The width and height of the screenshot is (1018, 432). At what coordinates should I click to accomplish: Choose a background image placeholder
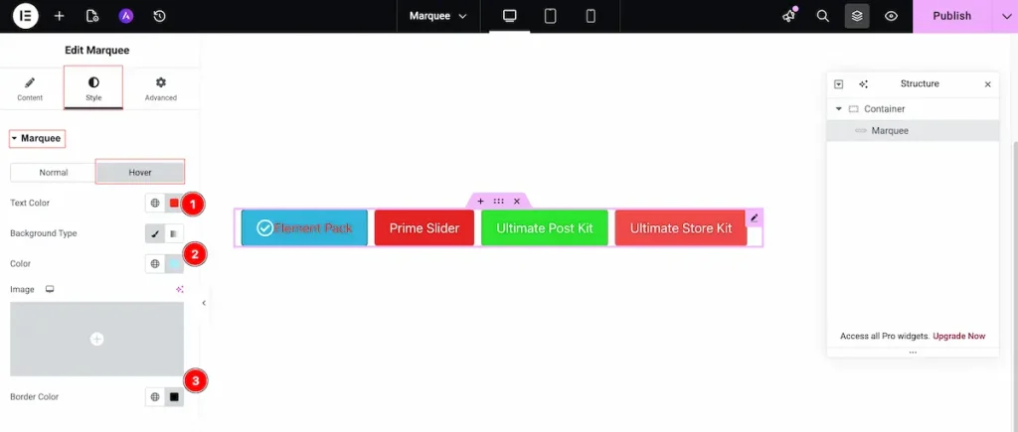(96, 339)
